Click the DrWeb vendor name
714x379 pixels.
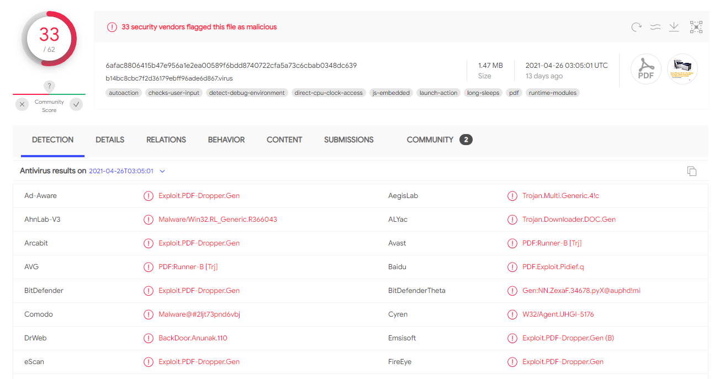point(36,338)
